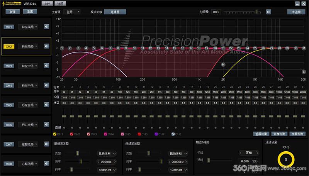The width and height of the screenshot is (309, 176).
Task: Select EQ node 1 on the curve
Action: click(x=62, y=48)
